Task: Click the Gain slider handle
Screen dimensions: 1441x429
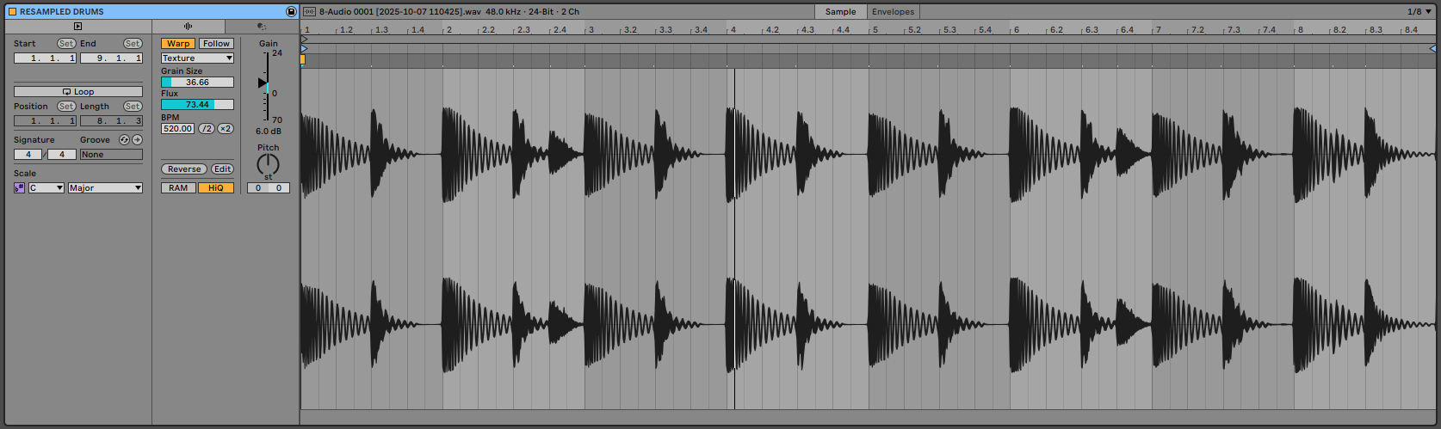Action: [x=263, y=83]
